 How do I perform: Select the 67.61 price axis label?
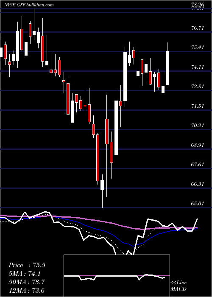coord(198,165)
